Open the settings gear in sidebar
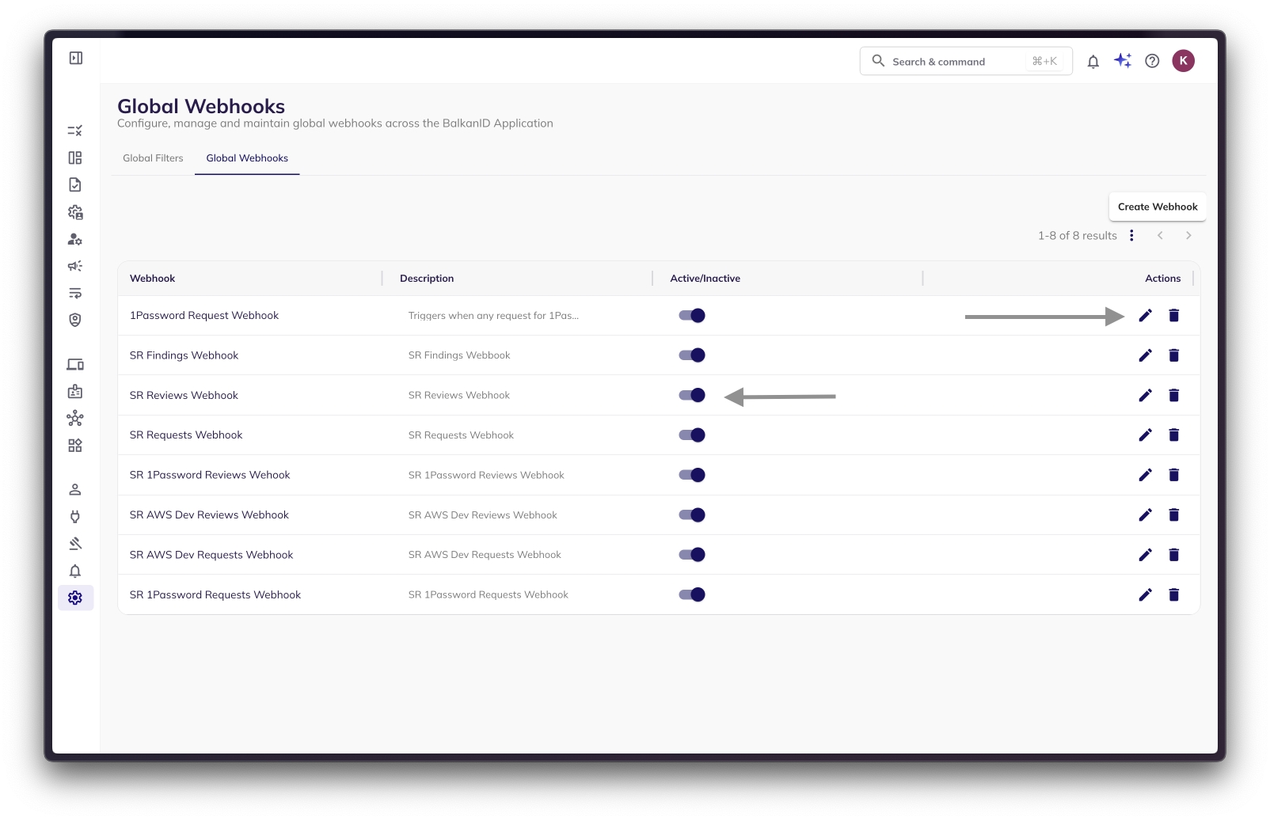The height and width of the screenshot is (820, 1270). [x=75, y=598]
